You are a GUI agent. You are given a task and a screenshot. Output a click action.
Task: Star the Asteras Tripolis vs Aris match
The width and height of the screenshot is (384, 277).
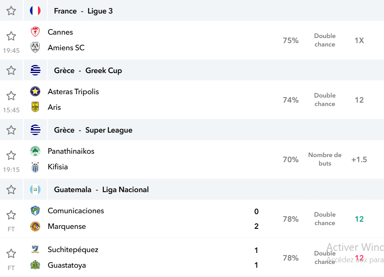click(x=11, y=95)
